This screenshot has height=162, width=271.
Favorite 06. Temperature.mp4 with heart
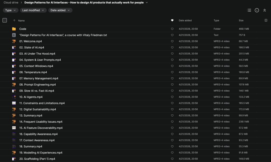pos(172,72)
